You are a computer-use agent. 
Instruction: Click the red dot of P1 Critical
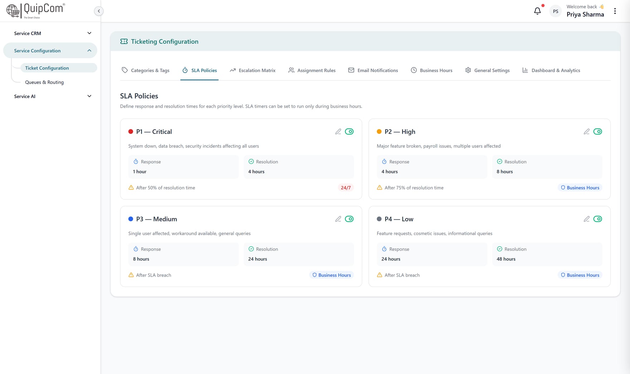pos(131,132)
